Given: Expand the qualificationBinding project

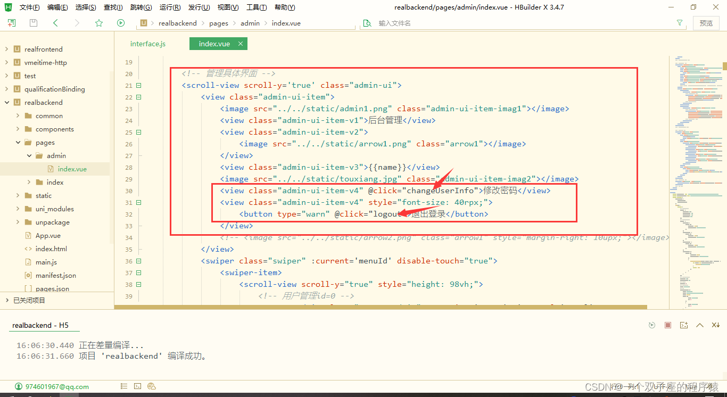Looking at the screenshot, I should (6, 89).
